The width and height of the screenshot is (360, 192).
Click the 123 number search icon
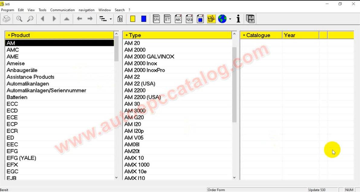(189, 19)
